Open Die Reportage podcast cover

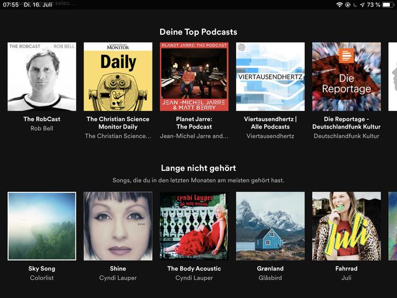coord(346,77)
